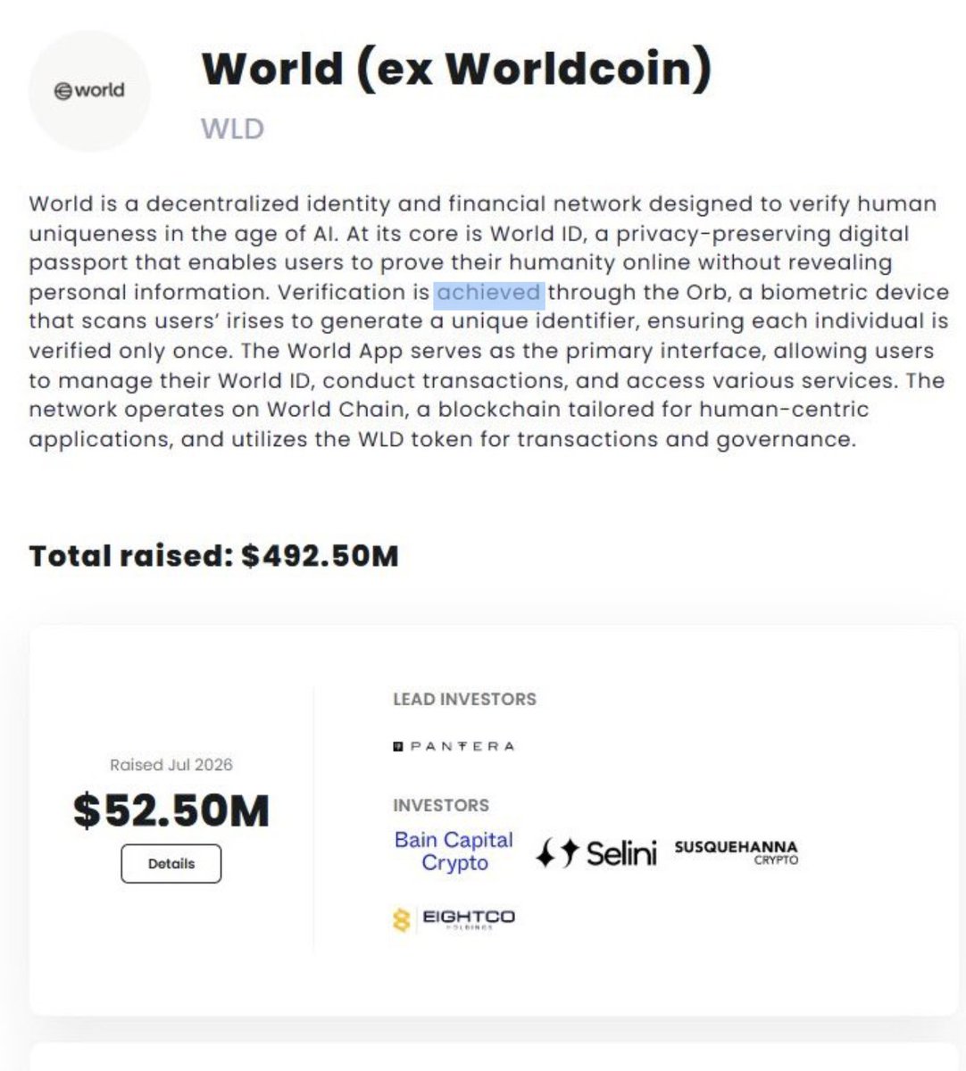Open the Details button for the funding round
966x1071 pixels.
(171, 864)
